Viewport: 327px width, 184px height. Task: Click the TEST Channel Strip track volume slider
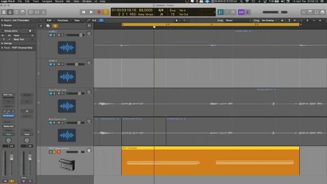[75, 152]
